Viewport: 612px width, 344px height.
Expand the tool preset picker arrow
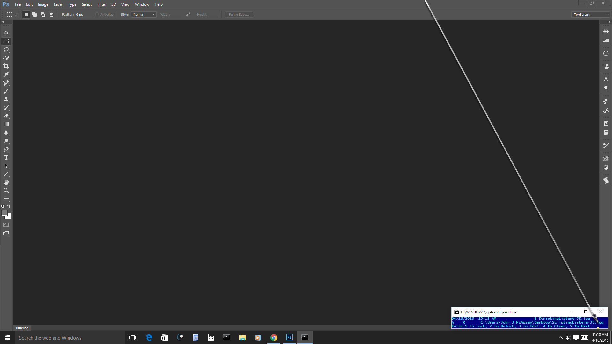16,15
